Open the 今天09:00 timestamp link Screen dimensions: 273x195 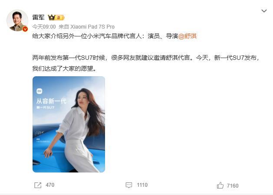click(44, 27)
